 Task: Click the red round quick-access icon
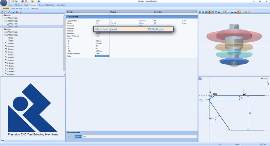pos(22,1)
